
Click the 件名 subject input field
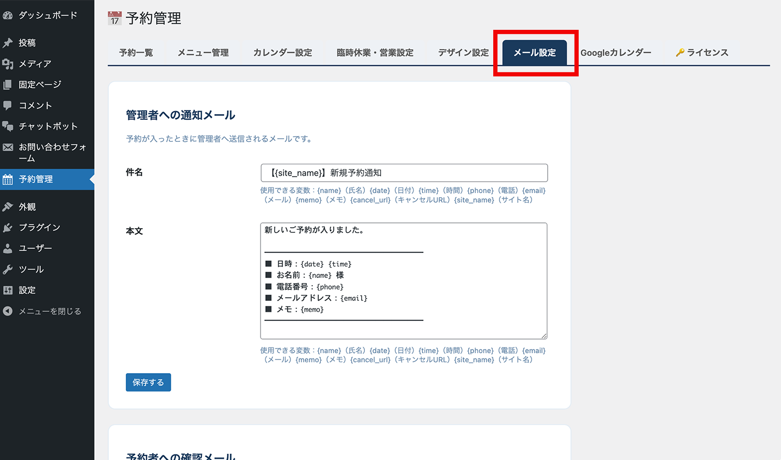(x=404, y=173)
